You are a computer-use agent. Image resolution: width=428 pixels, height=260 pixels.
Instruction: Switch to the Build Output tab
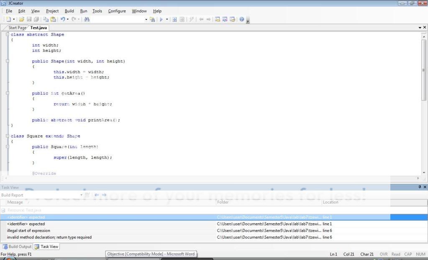[18, 247]
